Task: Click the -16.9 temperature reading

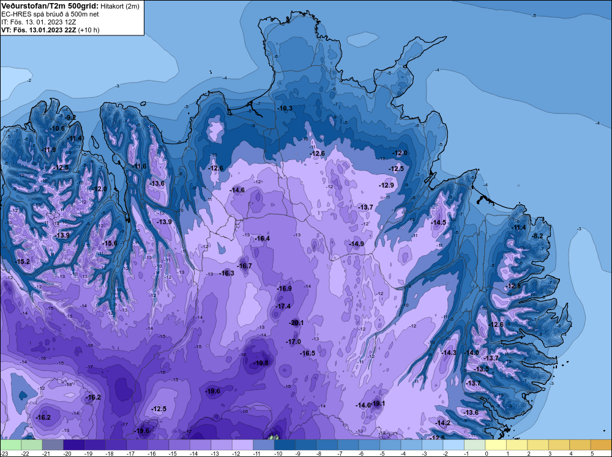Action: (284, 289)
